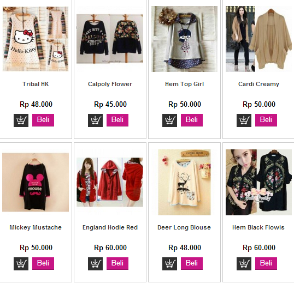Add England Hodie Red to cart icon

[95, 264]
